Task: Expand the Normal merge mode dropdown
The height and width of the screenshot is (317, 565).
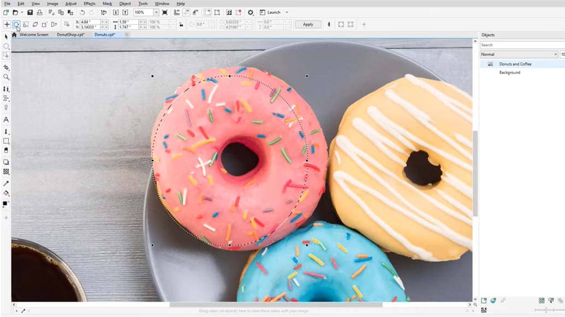Action: pos(555,54)
